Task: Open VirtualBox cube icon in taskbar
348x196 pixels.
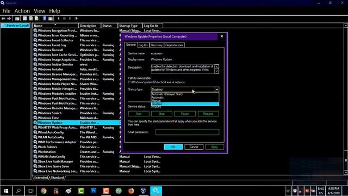Action: point(144,191)
